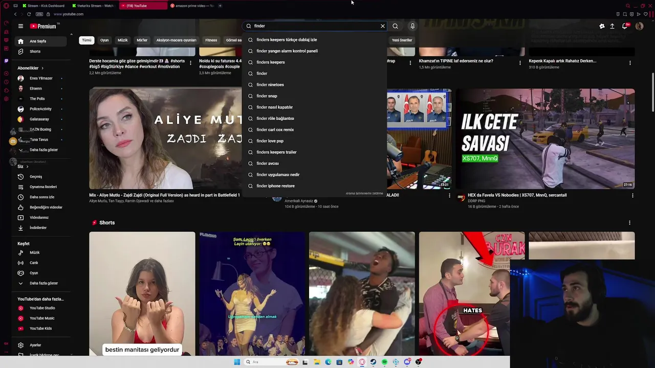Open Windows Start menu

237,362
